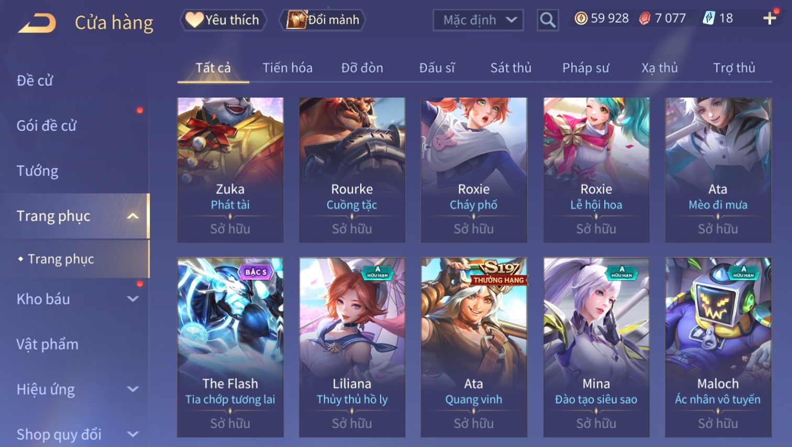The height and width of the screenshot is (447, 792).
Task: Select the Tiến hóa tab
Action: 287,68
